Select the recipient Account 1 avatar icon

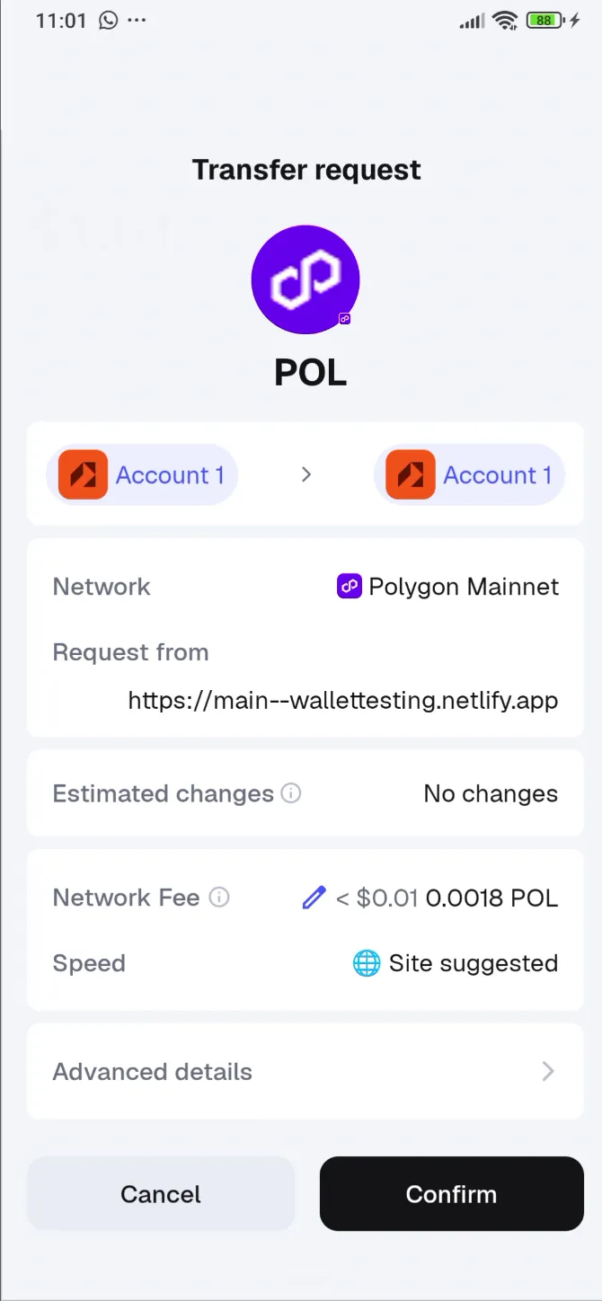point(410,474)
